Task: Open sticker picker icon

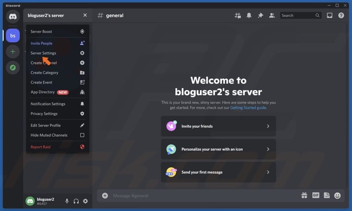Action: click(327, 195)
